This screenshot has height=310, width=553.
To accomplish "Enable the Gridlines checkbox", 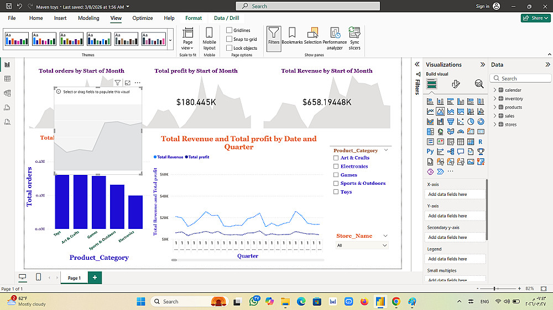I will coord(229,30).
